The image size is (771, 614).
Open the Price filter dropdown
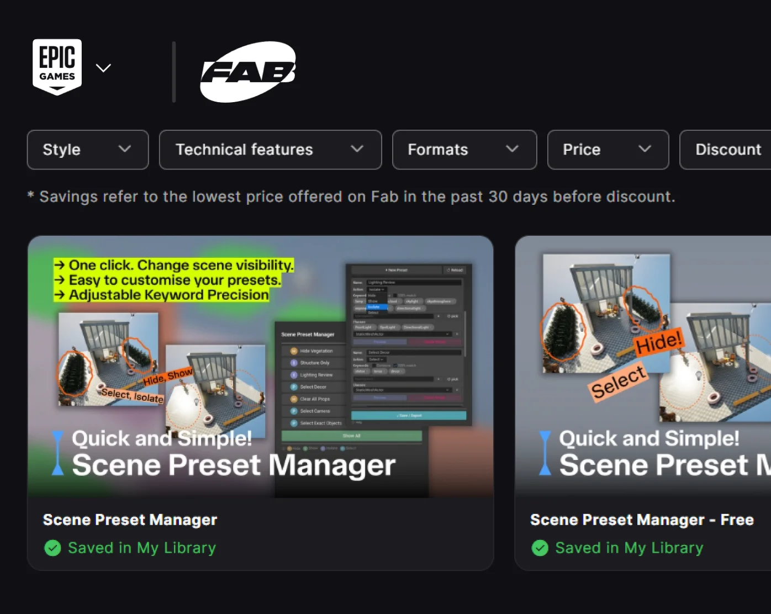(x=608, y=150)
